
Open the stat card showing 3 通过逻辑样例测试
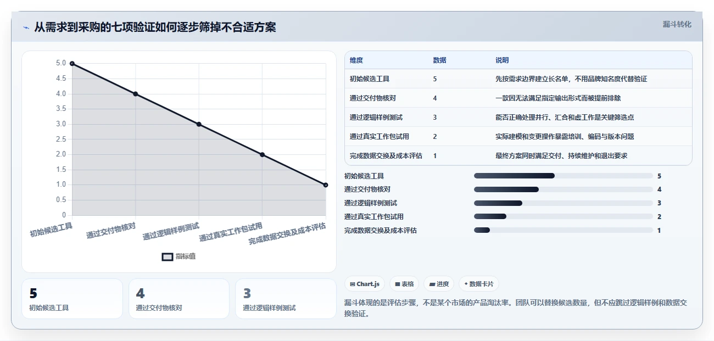[x=286, y=299]
